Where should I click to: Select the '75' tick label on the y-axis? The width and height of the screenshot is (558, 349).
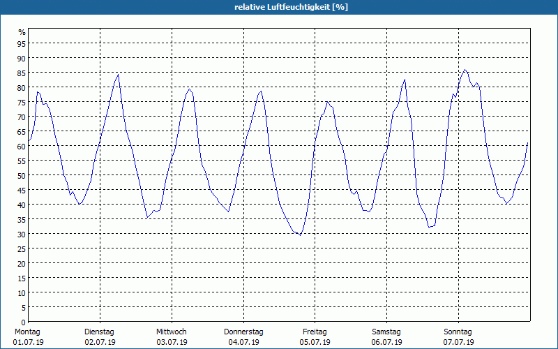(x=21, y=102)
